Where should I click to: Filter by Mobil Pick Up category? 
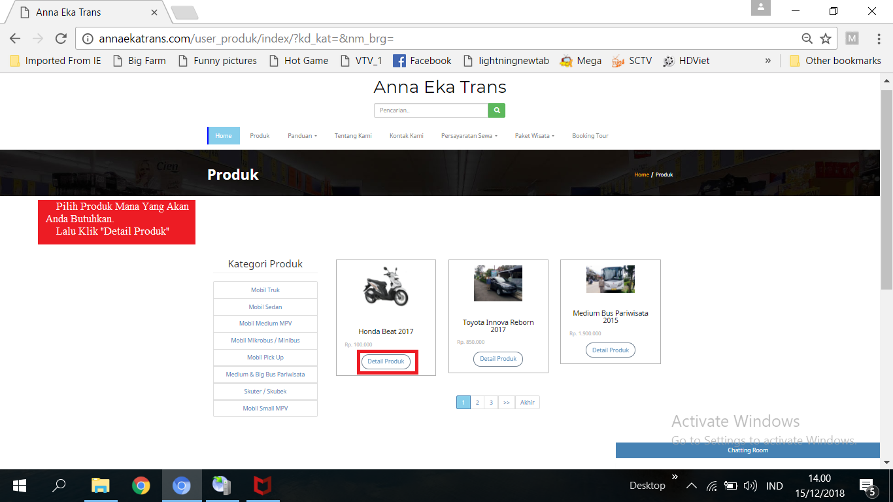tap(265, 358)
